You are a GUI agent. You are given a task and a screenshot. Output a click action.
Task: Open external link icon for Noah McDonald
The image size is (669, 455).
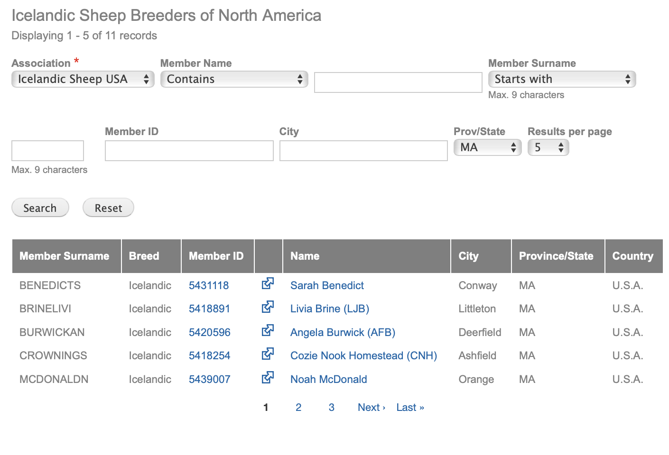coord(268,377)
